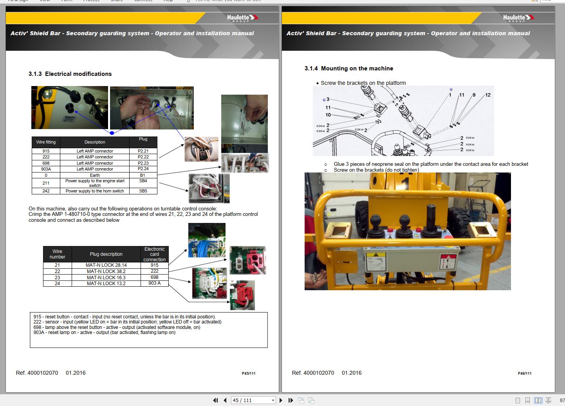The width and height of the screenshot is (565, 406).
Task: Click Haulotte logo on page 45 header
Action: (242, 18)
